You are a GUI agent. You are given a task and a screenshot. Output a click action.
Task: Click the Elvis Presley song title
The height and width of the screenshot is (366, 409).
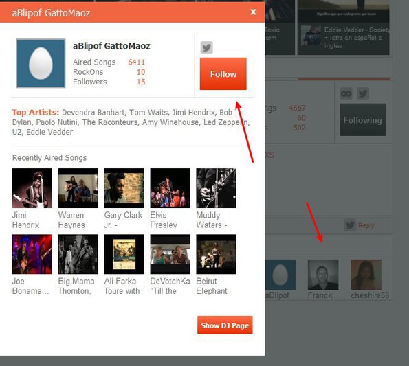(164, 220)
